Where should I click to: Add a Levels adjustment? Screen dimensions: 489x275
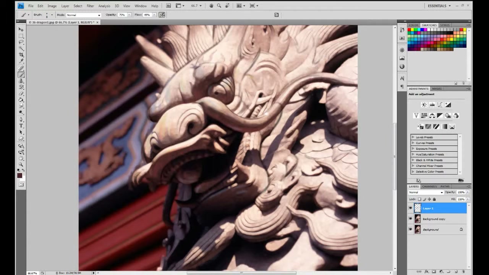pos(432,105)
